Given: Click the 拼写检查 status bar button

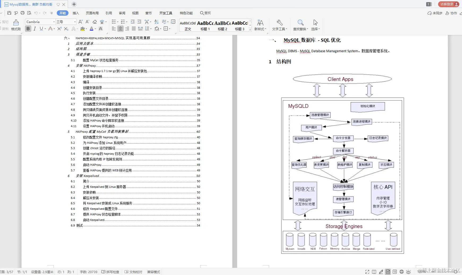Looking at the screenshot, I should click(110, 272).
